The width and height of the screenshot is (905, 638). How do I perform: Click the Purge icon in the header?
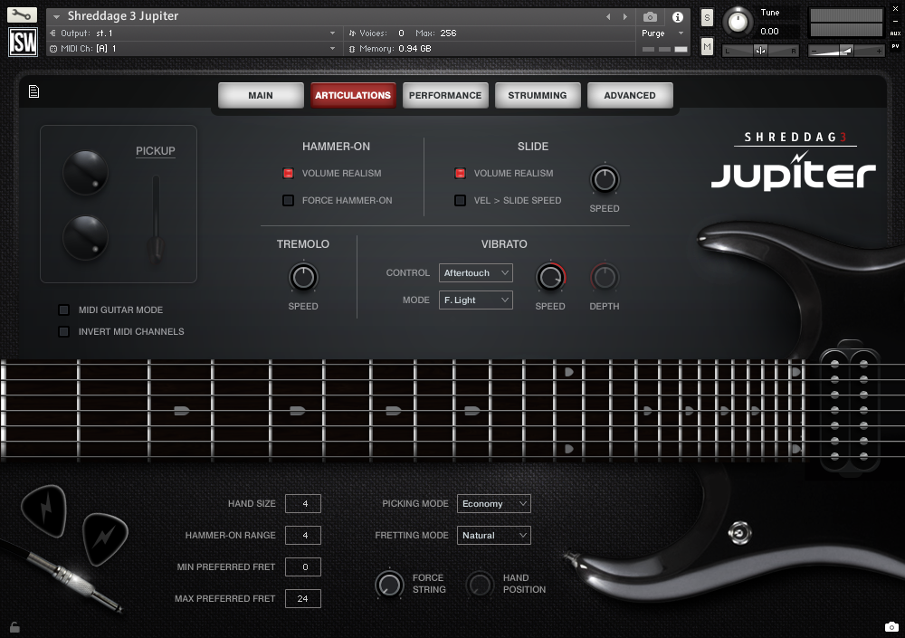[x=652, y=33]
